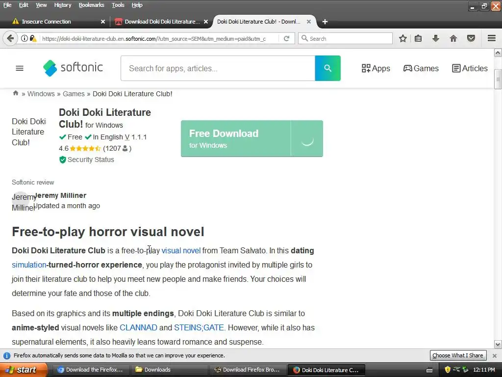Open the History menu
This screenshot has width=502, height=377.
tap(62, 5)
